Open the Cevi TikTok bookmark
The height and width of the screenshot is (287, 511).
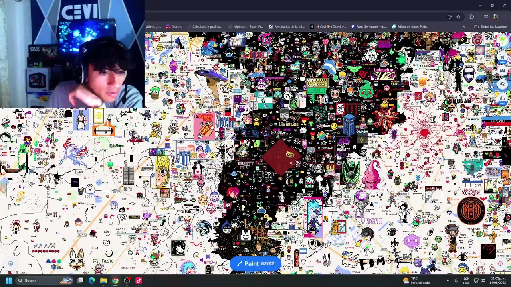pyautogui.click(x=328, y=27)
